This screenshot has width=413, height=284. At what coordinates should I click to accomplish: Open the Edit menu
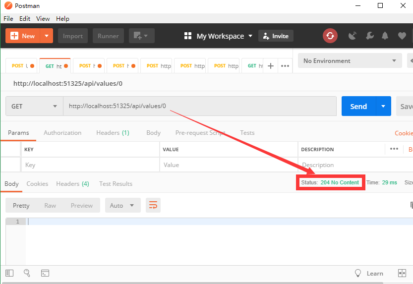pyautogui.click(x=25, y=19)
